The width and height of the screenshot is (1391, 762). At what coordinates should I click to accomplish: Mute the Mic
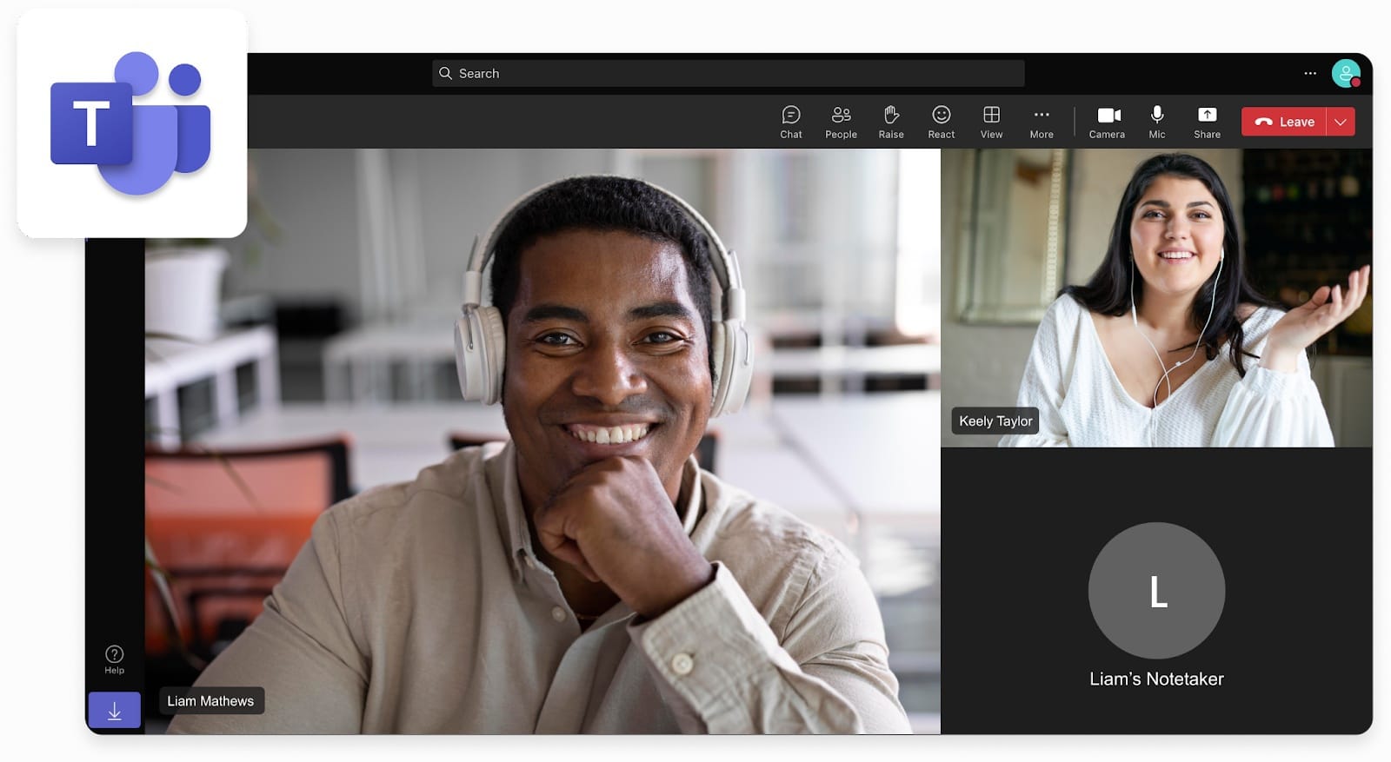[x=1156, y=122]
